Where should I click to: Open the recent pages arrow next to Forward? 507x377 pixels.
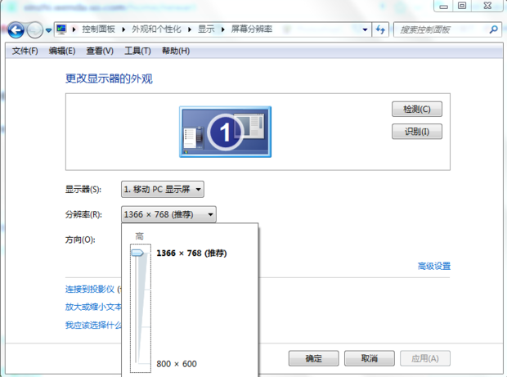[49, 30]
